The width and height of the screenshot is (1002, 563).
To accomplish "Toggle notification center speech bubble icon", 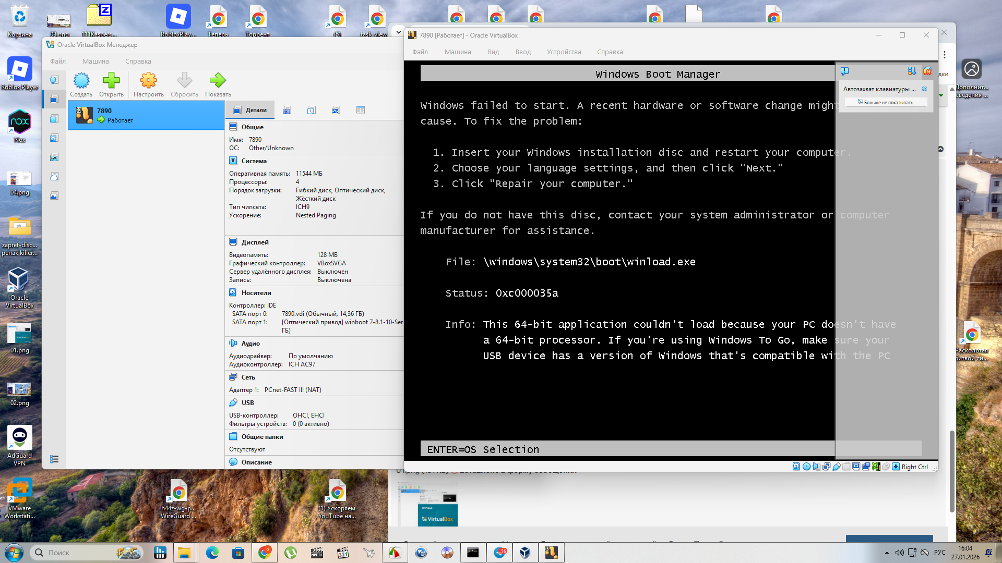I will click(845, 71).
